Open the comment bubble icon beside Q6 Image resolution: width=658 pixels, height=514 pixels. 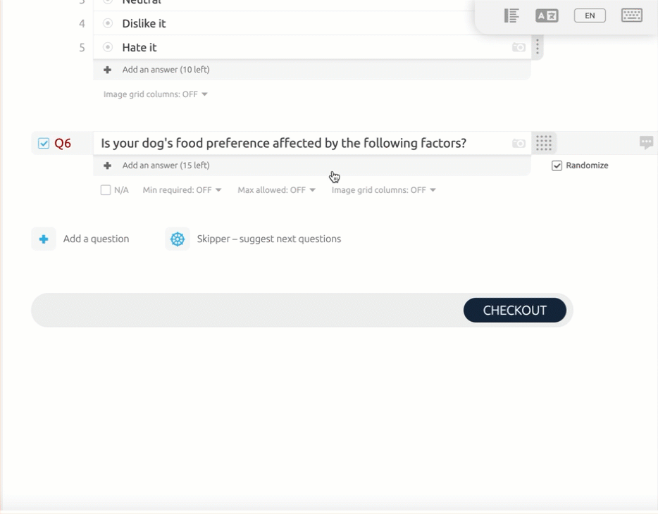tap(646, 142)
